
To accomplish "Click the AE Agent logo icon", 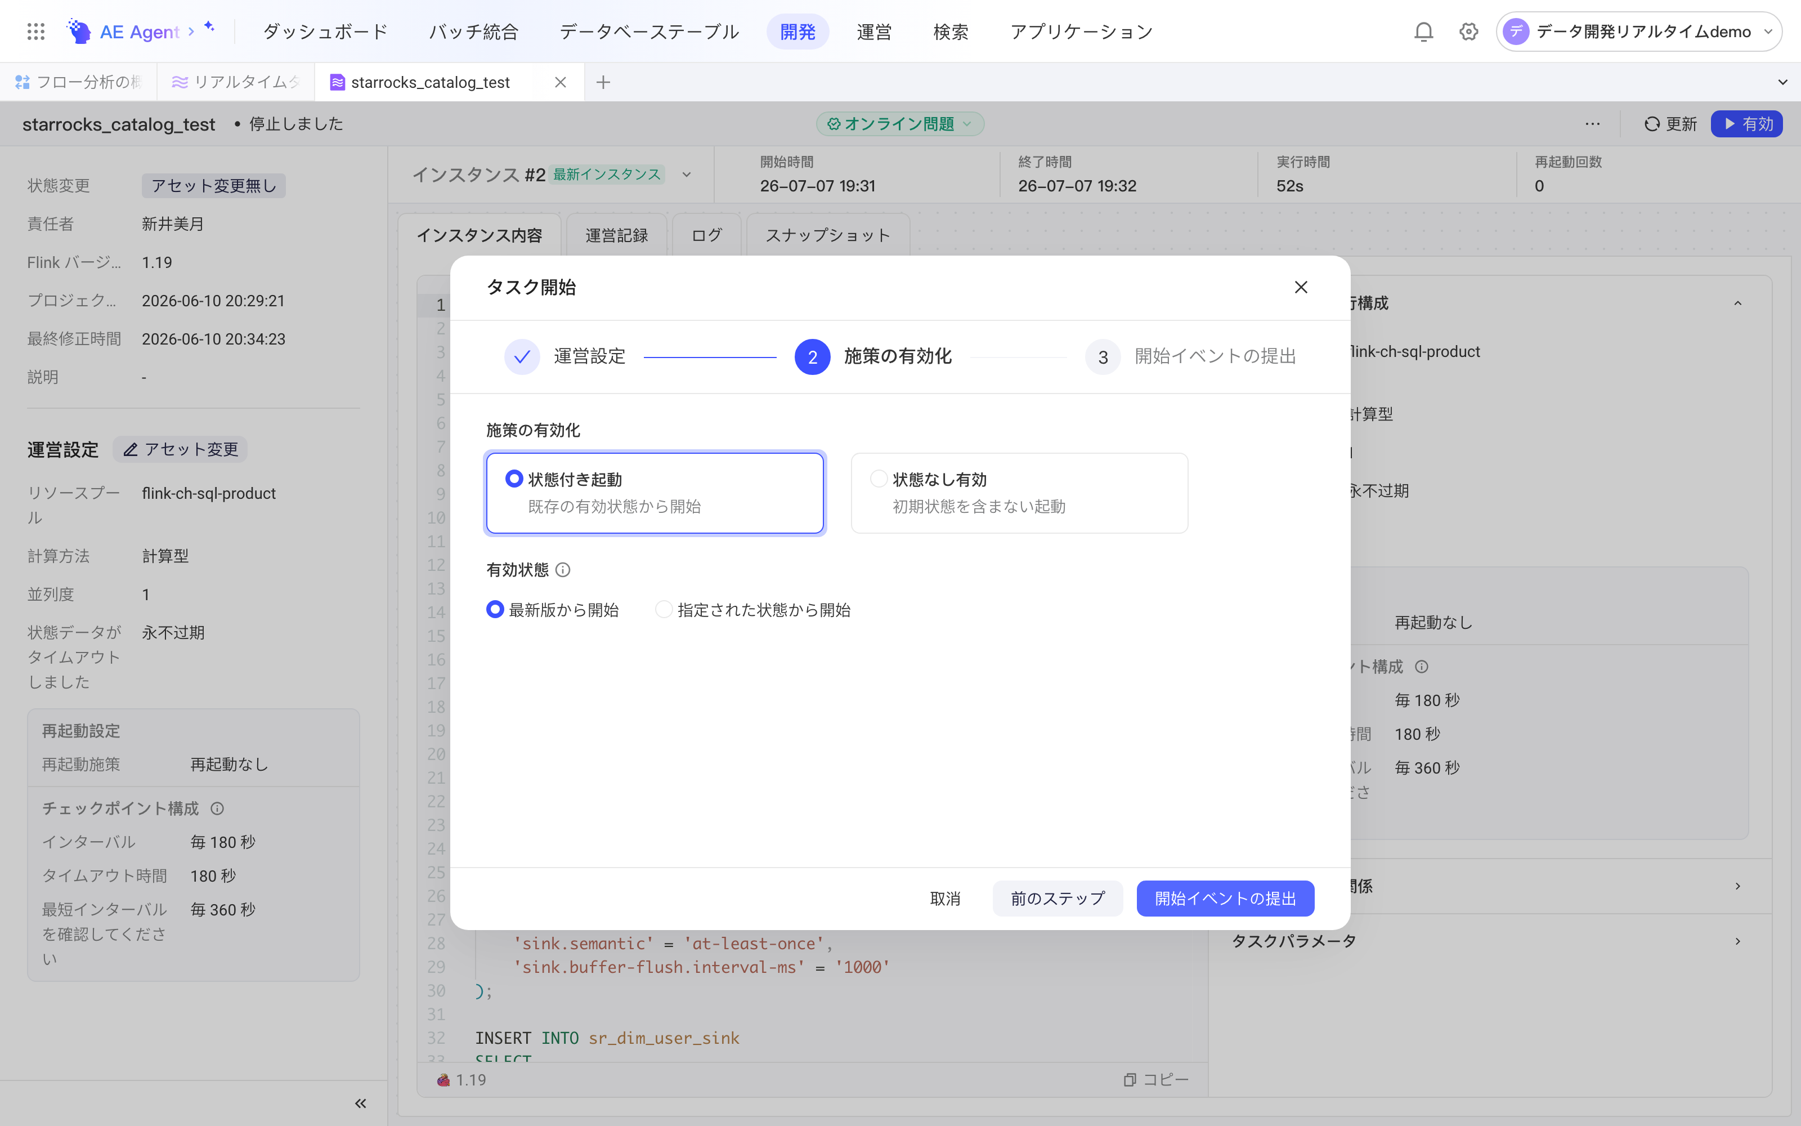I will [79, 32].
